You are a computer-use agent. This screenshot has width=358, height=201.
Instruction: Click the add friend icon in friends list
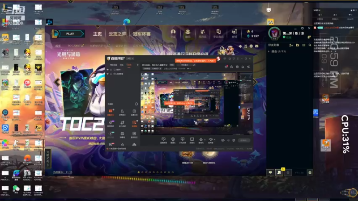coord(291,45)
